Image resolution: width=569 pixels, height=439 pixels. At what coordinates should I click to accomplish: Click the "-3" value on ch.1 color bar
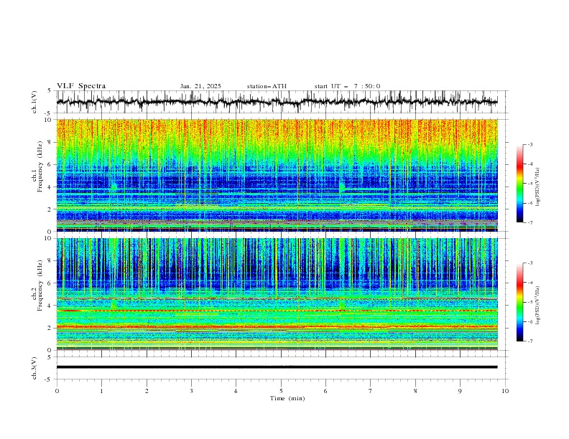pos(530,144)
